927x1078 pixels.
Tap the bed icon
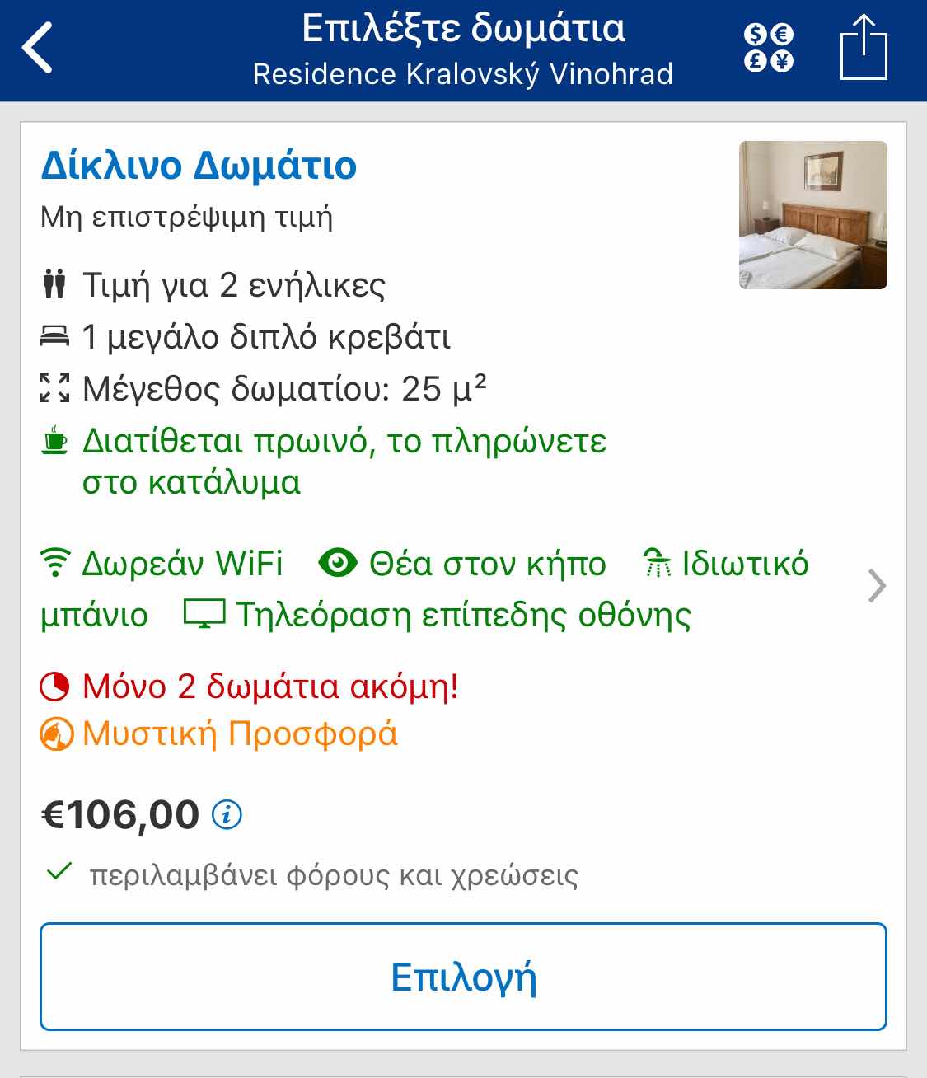[x=54, y=336]
